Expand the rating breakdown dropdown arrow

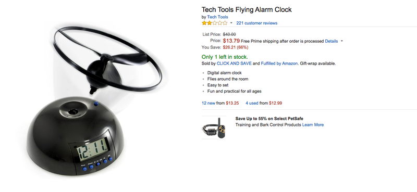[231, 23]
